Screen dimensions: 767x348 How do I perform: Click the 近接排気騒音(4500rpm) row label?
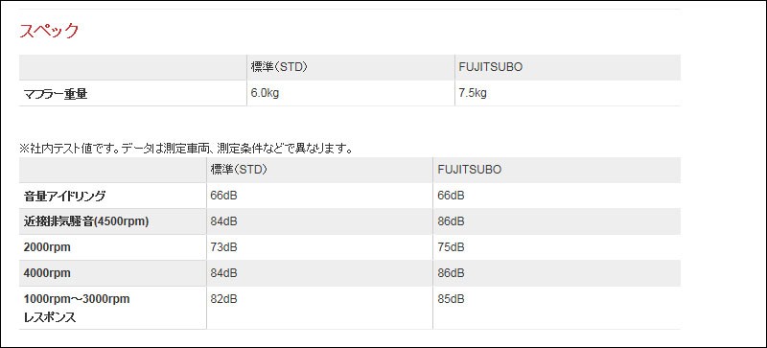[86, 221]
